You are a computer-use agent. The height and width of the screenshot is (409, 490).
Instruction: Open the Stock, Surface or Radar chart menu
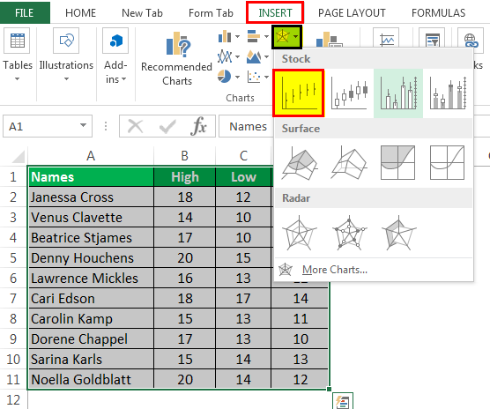pyautogui.click(x=287, y=37)
